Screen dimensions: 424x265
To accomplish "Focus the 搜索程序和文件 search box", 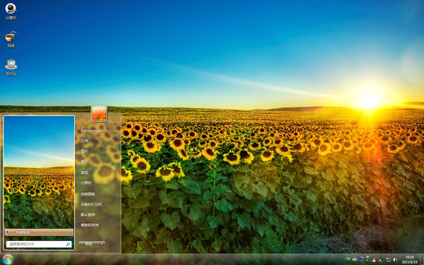I will point(39,245).
